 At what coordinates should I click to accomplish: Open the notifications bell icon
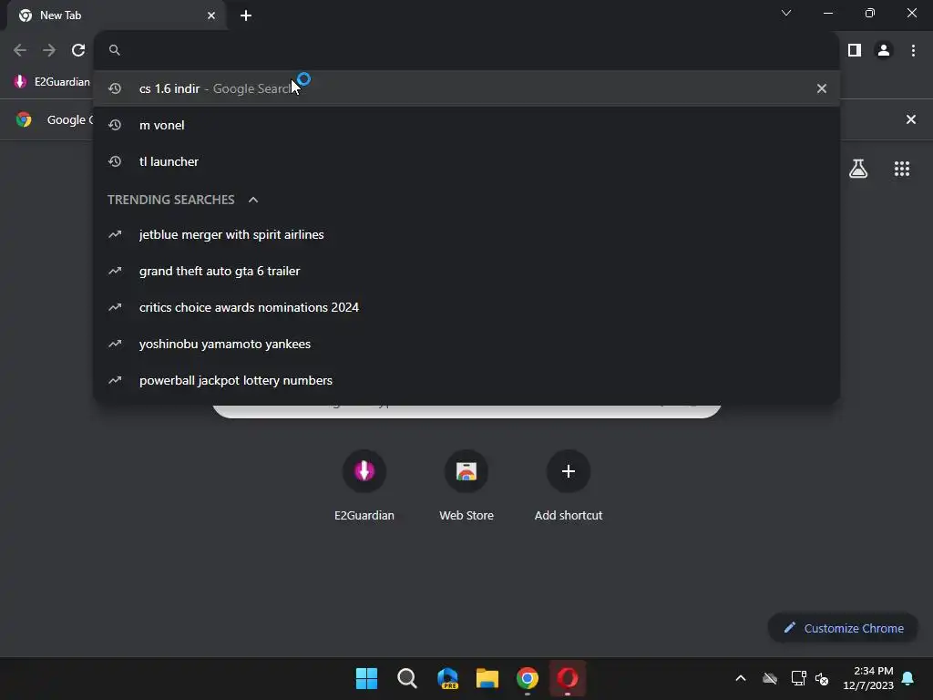tap(908, 678)
